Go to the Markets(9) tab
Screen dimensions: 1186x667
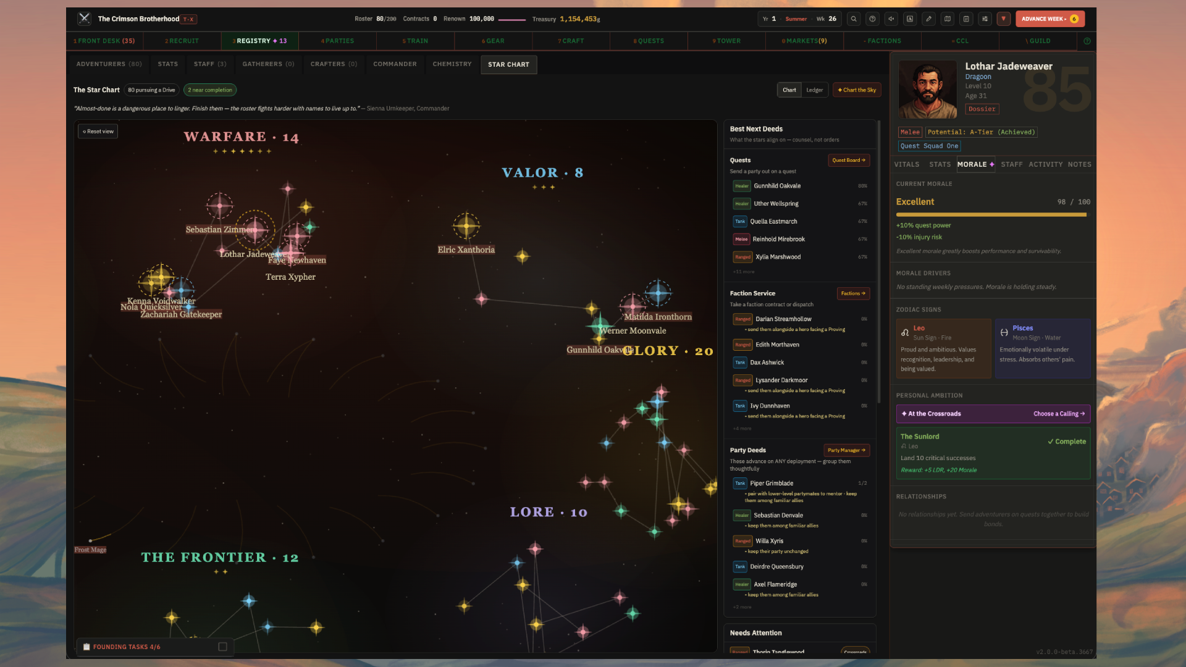click(x=804, y=41)
